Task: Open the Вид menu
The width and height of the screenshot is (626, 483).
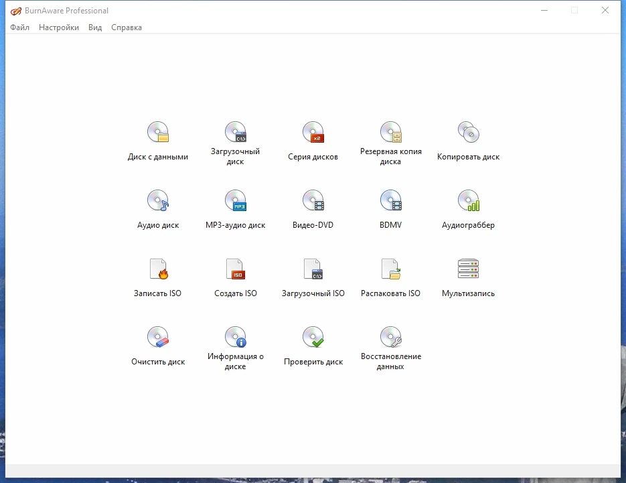Action: (x=95, y=27)
